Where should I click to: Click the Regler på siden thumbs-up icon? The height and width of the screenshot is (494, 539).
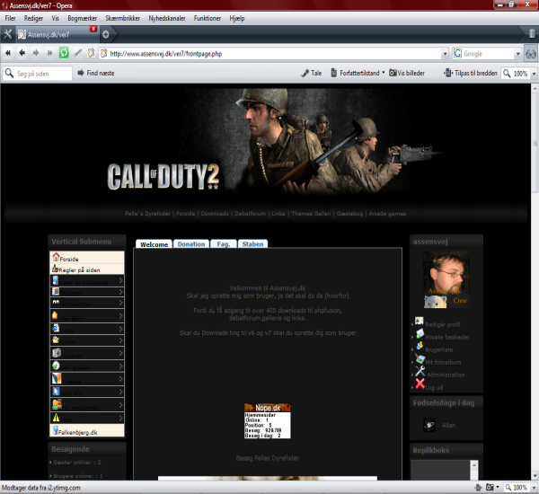pos(55,269)
